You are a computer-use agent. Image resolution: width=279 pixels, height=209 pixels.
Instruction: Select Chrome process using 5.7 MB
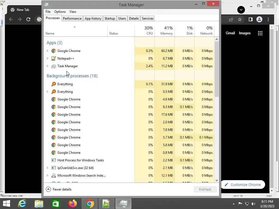(129, 137)
